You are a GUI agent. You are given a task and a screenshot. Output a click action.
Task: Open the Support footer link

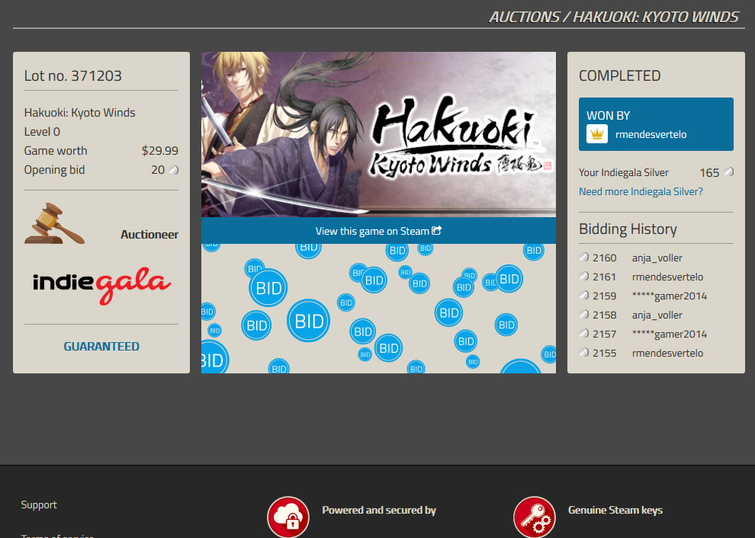click(x=39, y=504)
